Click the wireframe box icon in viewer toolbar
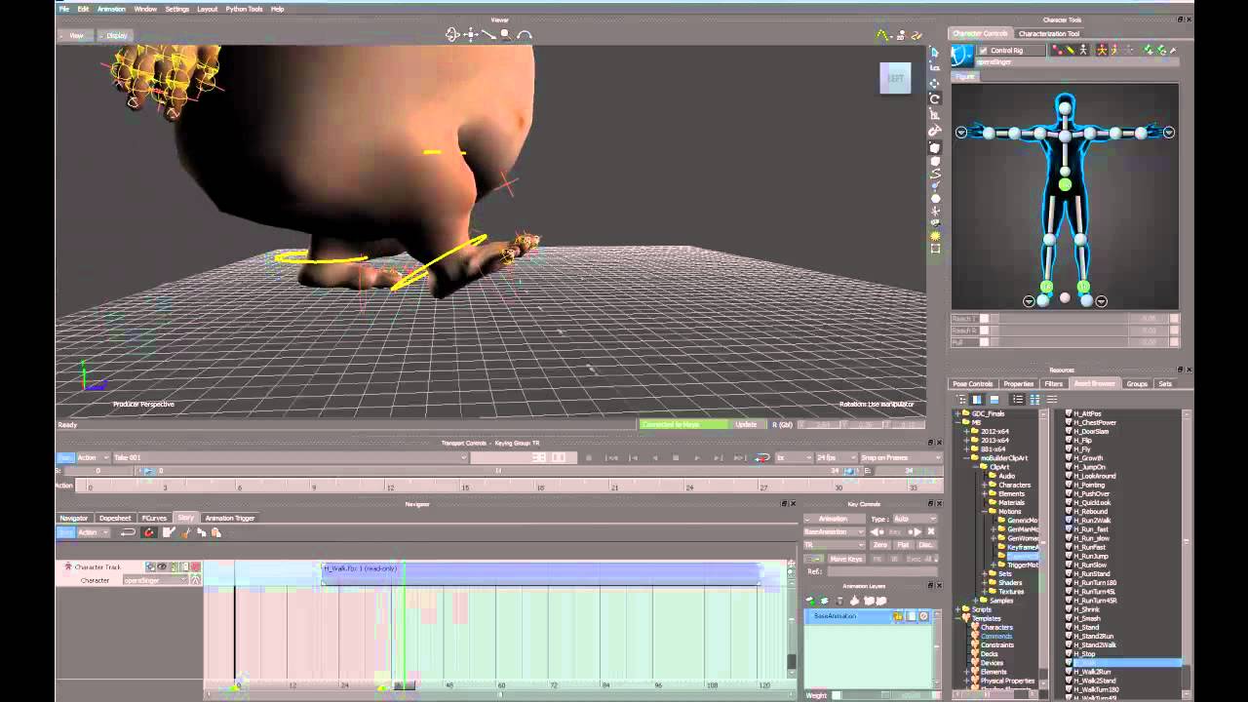Screen dimensions: 1248x702 [x=935, y=249]
